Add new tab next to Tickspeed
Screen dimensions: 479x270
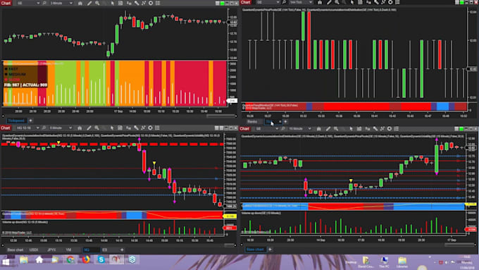tap(30, 121)
